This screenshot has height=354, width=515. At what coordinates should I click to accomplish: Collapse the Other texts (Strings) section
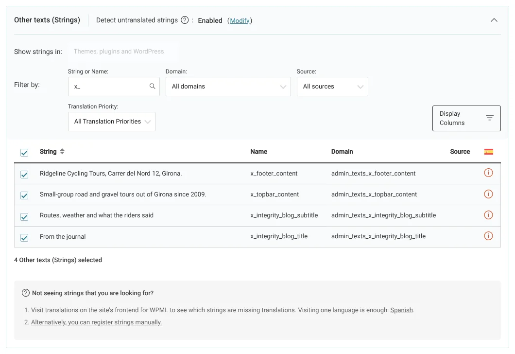494,20
